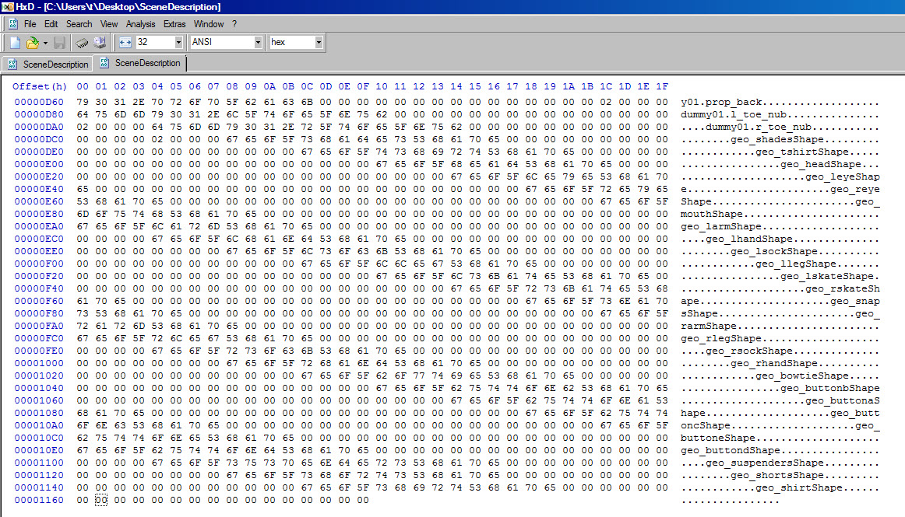Click decoded text geo_headShape
This screenshot has width=905, height=517.
pyautogui.click(x=821, y=164)
